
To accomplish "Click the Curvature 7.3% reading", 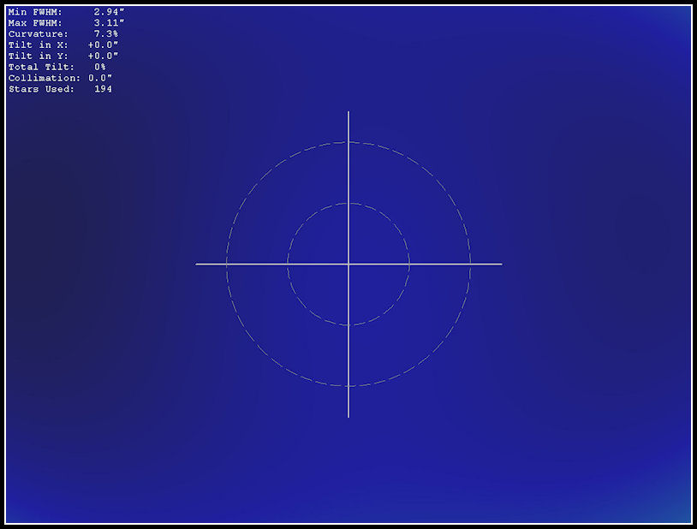I will pos(106,33).
